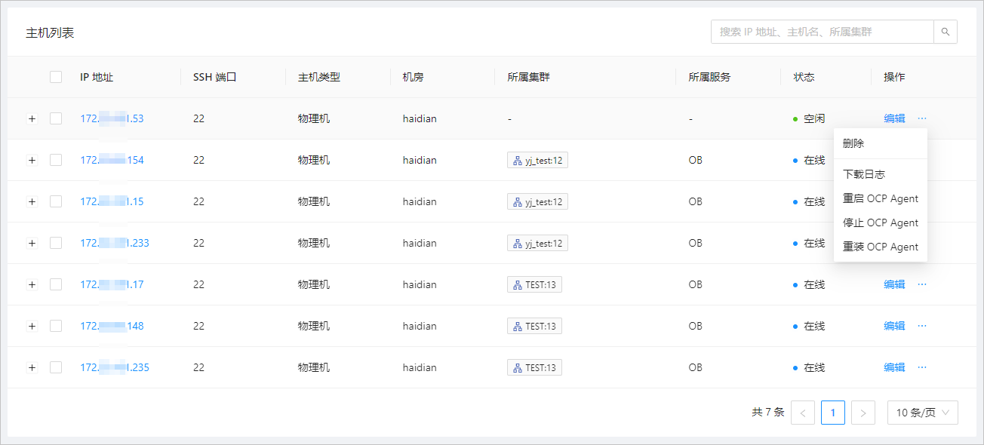Click 编辑 for host ending 148
The width and height of the screenshot is (984, 445).
pos(894,326)
